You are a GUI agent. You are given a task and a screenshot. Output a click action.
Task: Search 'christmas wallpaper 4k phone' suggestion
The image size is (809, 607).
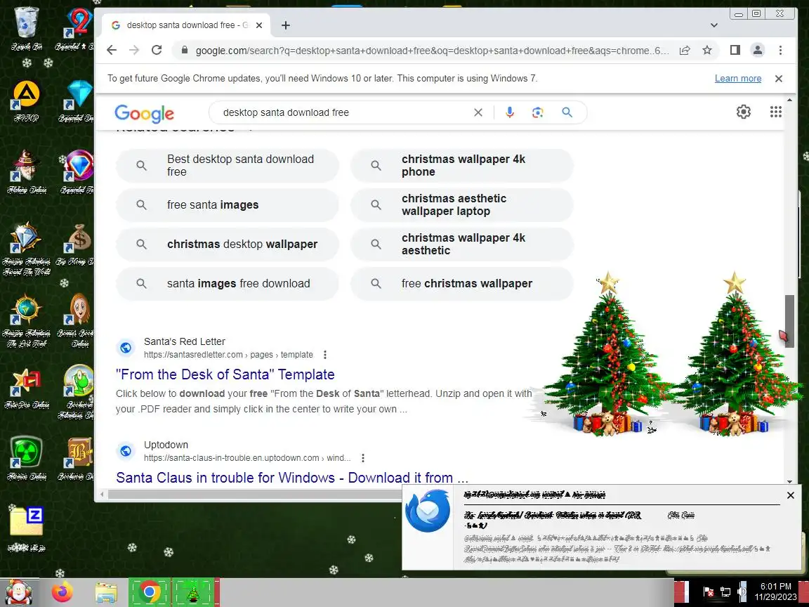click(x=462, y=165)
